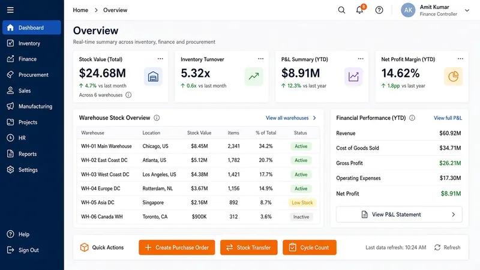Open HR sidebar item
Image resolution: width=480 pixels, height=270 pixels.
click(x=32, y=138)
